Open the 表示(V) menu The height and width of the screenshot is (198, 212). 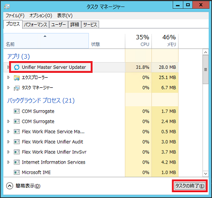(65, 16)
